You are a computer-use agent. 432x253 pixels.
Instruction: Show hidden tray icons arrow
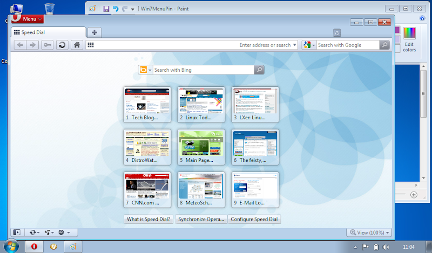click(355, 247)
